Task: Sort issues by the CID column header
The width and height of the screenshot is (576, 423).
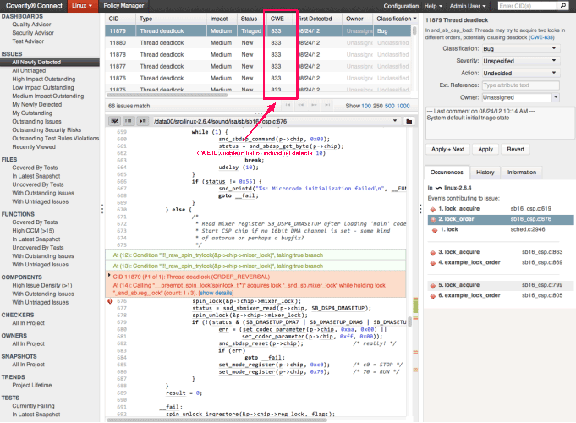Action: click(x=120, y=19)
